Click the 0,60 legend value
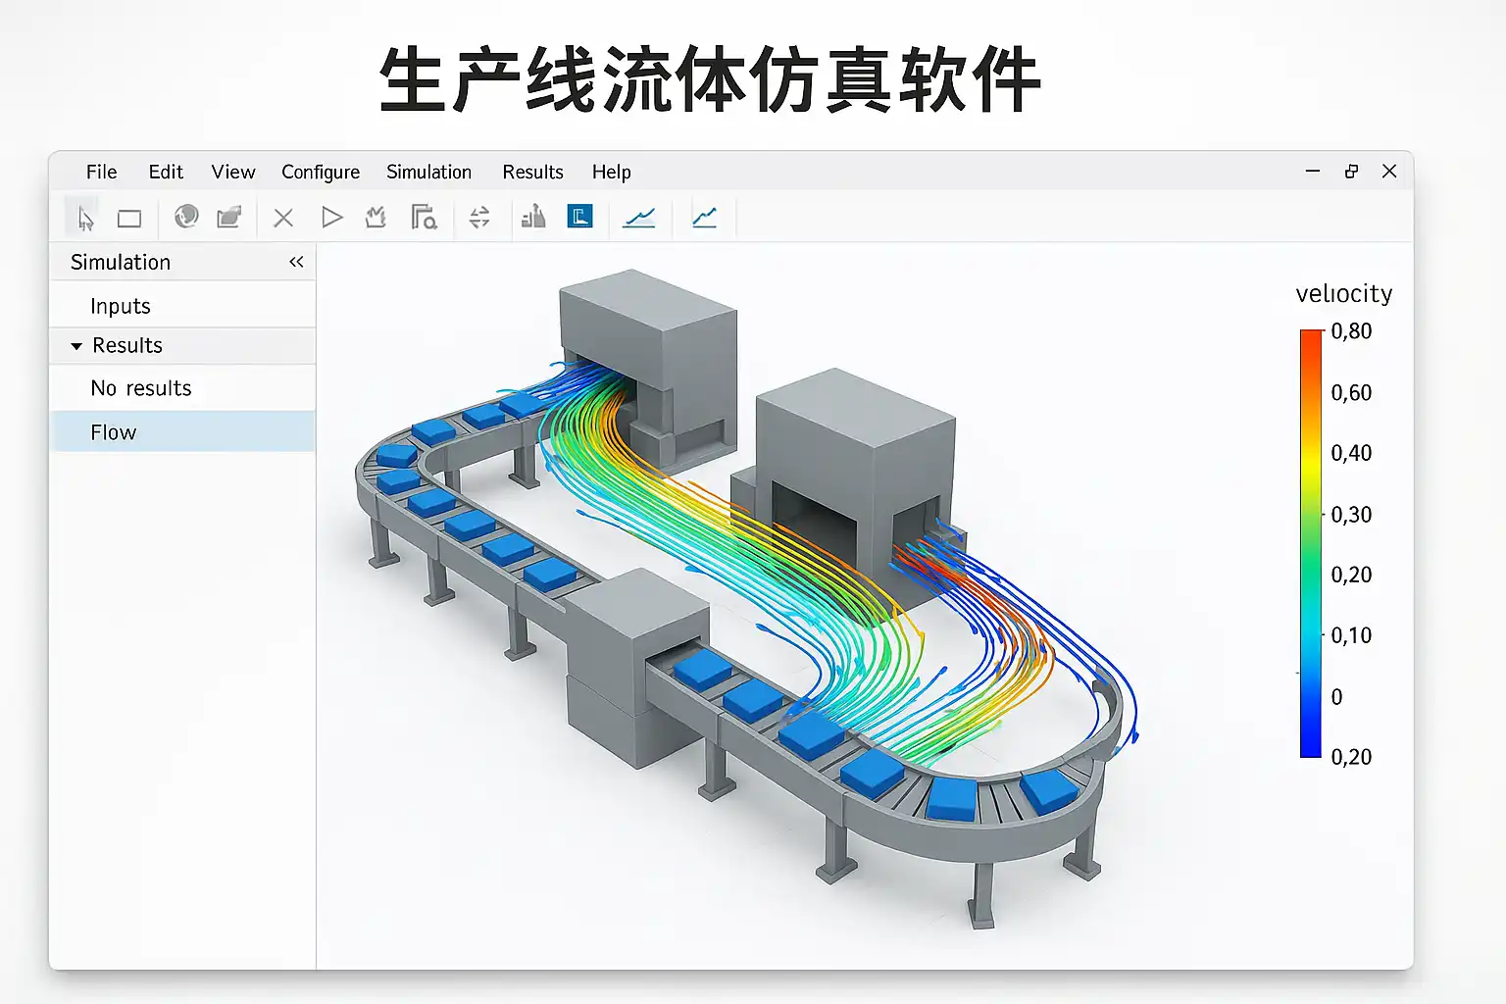Image resolution: width=1506 pixels, height=1004 pixels. point(1351,393)
